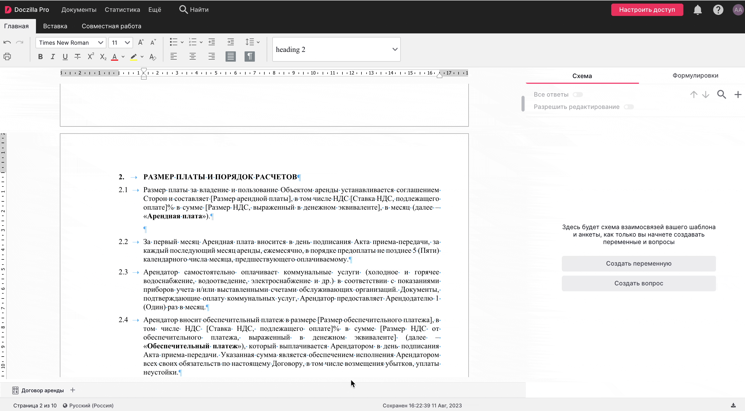Click Найти search button

tap(193, 10)
